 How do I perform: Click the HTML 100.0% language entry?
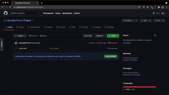click(x=129, y=89)
